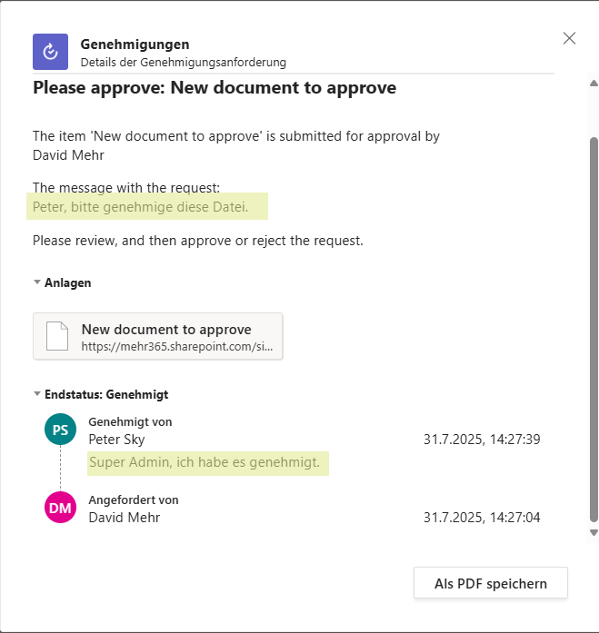
Task: Open the 'New document to approve' attachment
Action: pyautogui.click(x=158, y=336)
